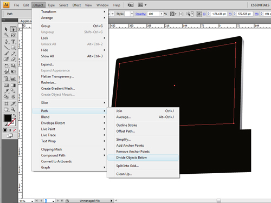
Task: Select the Lasso tool
Action: pyautogui.click(x=13, y=35)
